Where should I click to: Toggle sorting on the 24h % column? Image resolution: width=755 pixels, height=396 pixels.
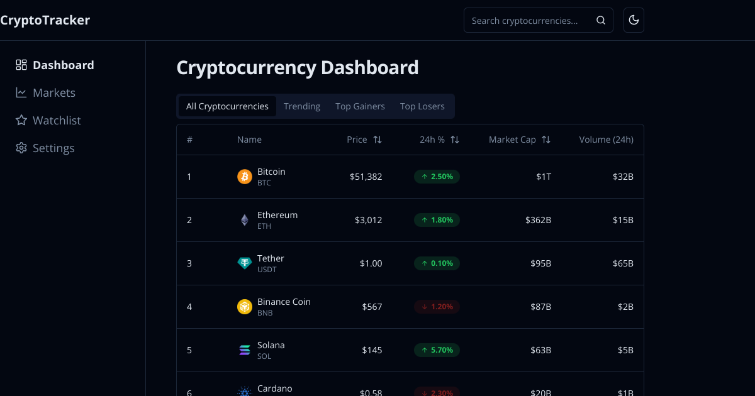click(455, 140)
